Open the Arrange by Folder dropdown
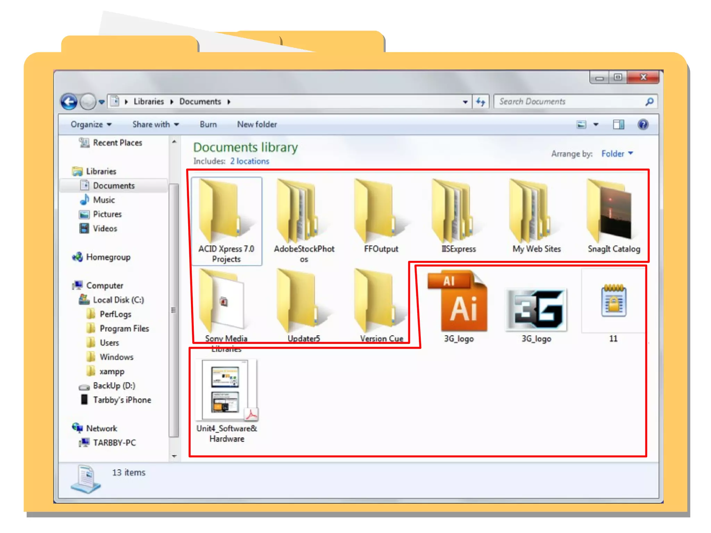The width and height of the screenshot is (711, 533). pos(617,153)
